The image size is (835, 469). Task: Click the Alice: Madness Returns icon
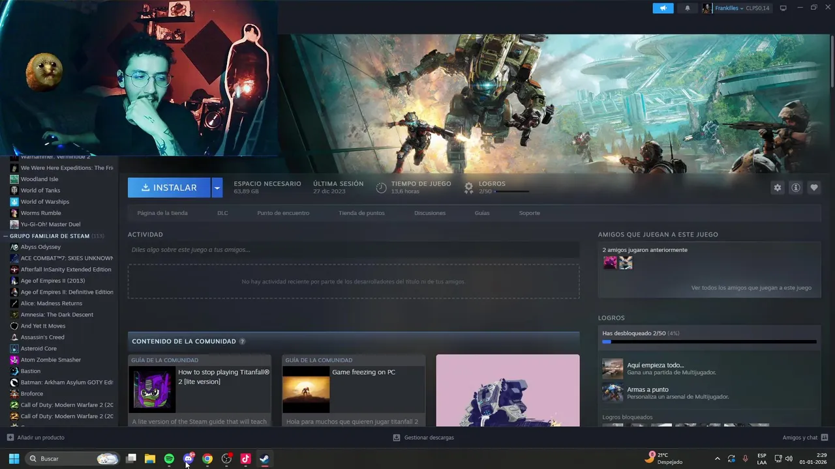tap(14, 304)
